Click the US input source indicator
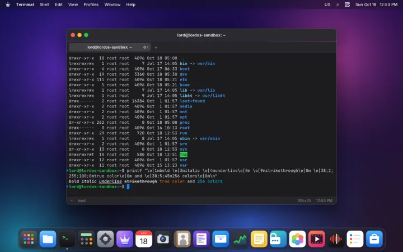The height and width of the screenshot is (252, 403). click(327, 4)
